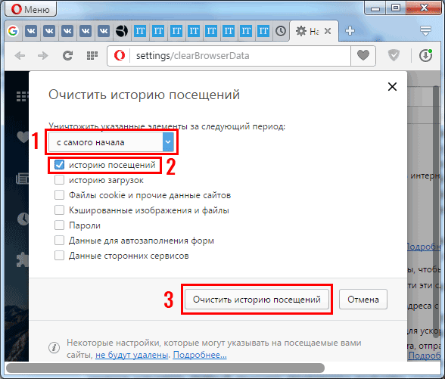This screenshot has height=379, width=445.
Task: Check 'Файлы cookie и прочие данные сайтов'
Action: (x=59, y=195)
